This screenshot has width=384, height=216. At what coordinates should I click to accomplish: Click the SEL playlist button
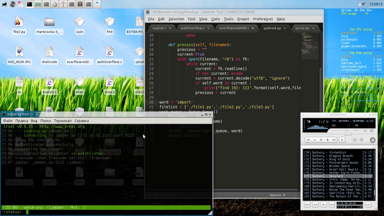pos(323,204)
